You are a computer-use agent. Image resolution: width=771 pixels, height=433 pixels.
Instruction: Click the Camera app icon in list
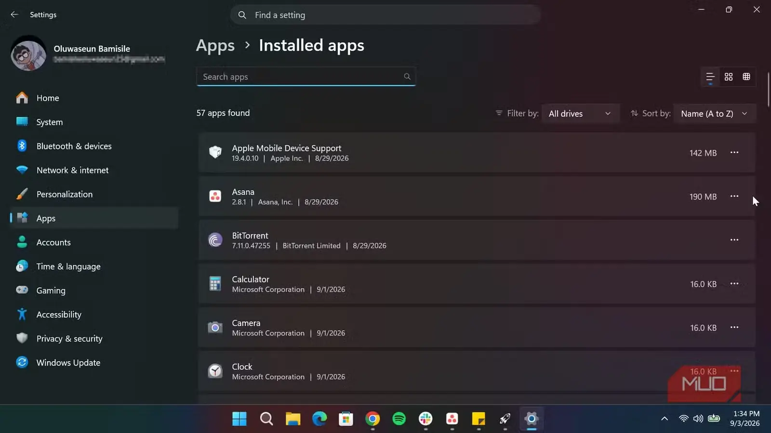coord(215,328)
